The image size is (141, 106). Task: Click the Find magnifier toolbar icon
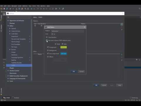tap(26, 9)
